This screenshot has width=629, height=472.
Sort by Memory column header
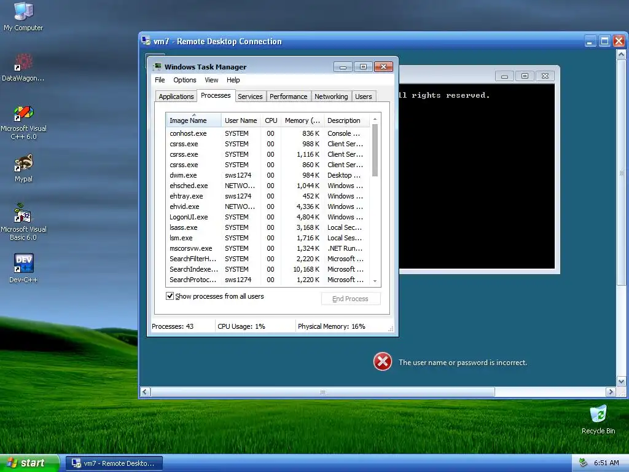pyautogui.click(x=302, y=120)
